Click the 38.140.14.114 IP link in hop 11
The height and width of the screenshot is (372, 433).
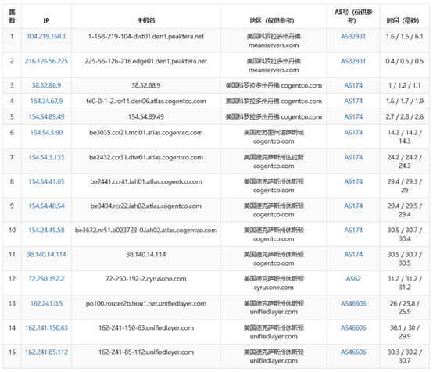[x=46, y=255]
